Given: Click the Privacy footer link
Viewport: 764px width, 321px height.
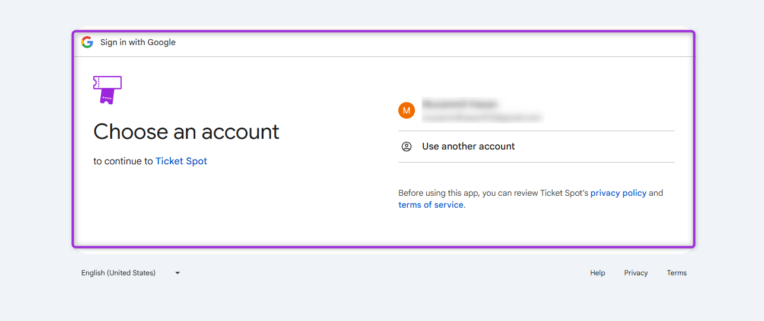Looking at the screenshot, I should click(636, 273).
